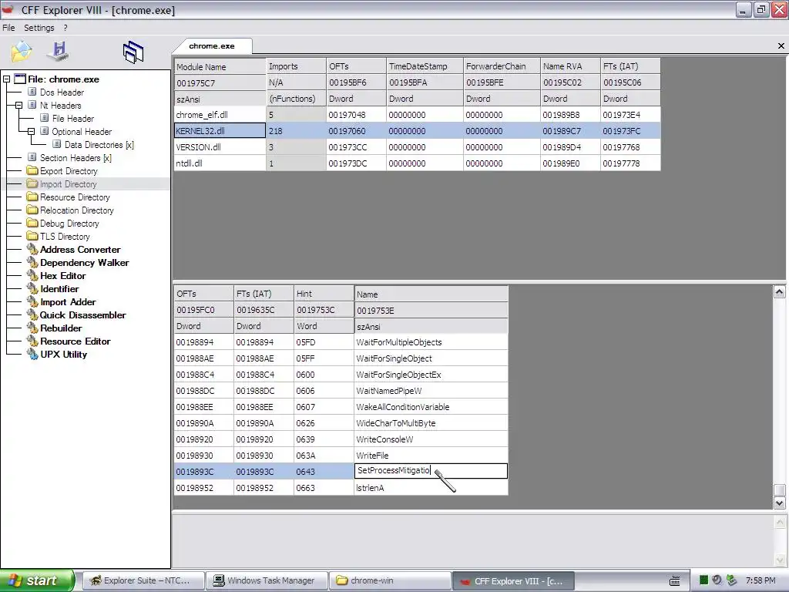Click the Module Name column header

[x=220, y=66]
